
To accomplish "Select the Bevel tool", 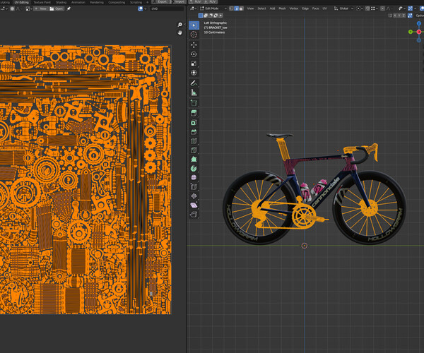I will 194,132.
